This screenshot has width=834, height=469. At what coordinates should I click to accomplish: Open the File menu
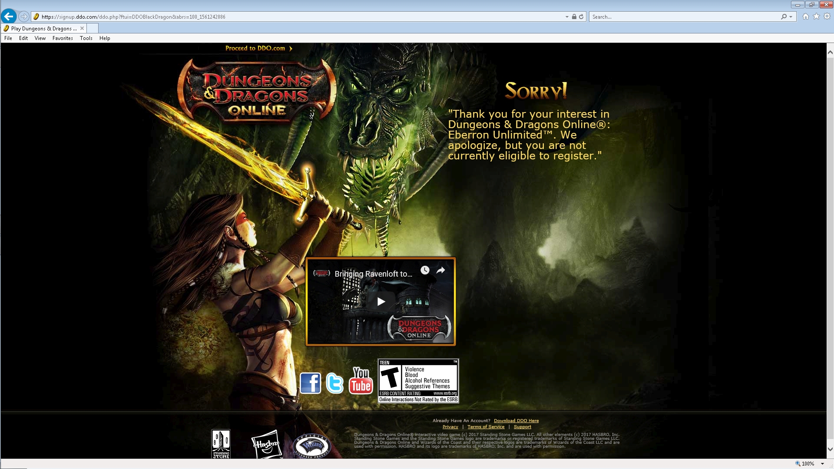click(8, 38)
